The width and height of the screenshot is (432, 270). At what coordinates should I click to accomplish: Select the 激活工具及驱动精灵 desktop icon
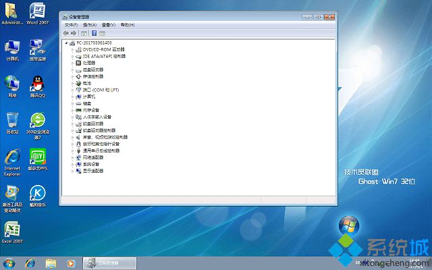pos(12,199)
